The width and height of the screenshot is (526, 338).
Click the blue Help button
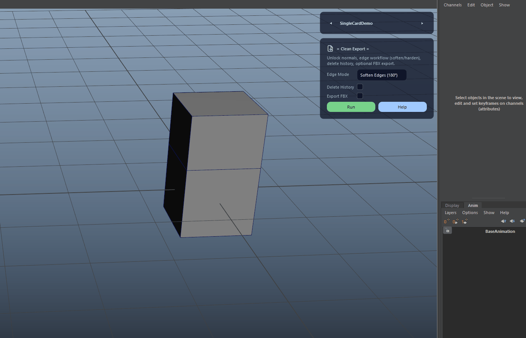point(402,107)
